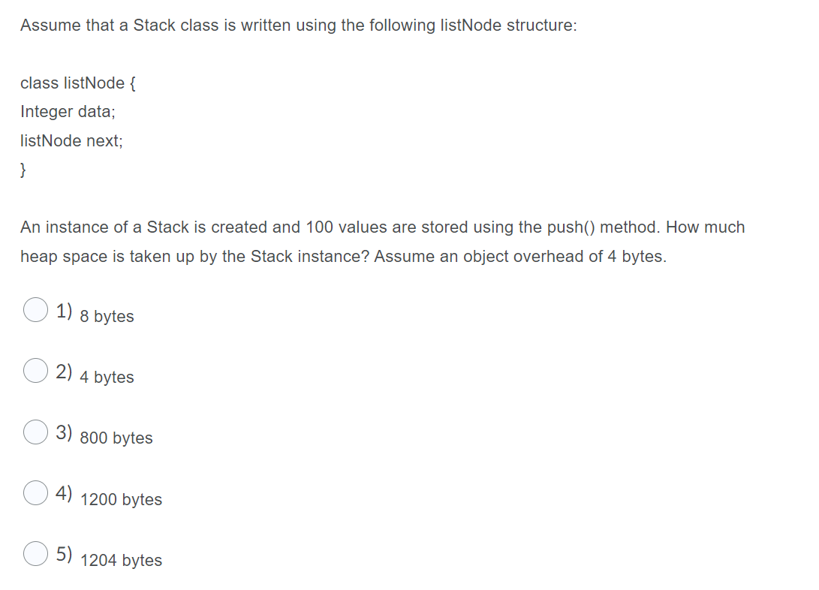Click the '8 bytes' label text
This screenshot has width=819, height=590.
107,316
